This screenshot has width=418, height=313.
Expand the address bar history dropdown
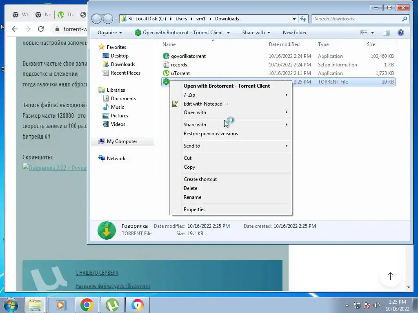click(x=294, y=19)
